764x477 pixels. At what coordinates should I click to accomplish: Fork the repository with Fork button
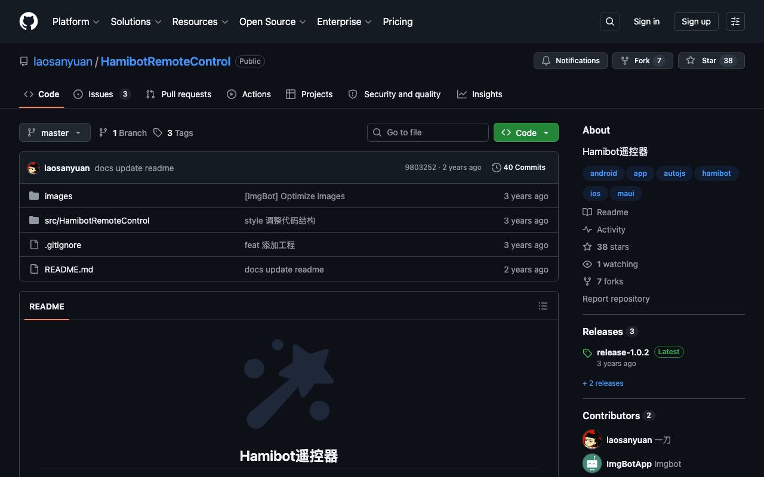click(x=643, y=61)
